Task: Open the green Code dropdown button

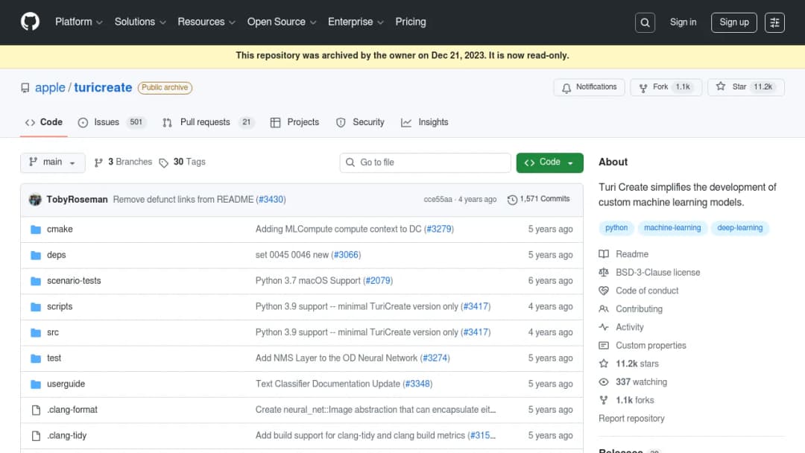Action: coord(549,162)
